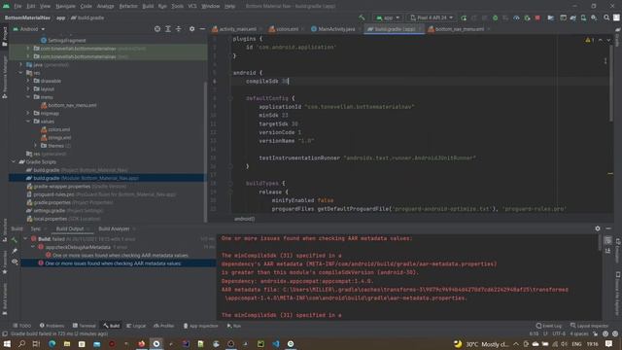Stop the running build with red Stop icon
The width and height of the screenshot is (622, 350).
(x=537, y=17)
